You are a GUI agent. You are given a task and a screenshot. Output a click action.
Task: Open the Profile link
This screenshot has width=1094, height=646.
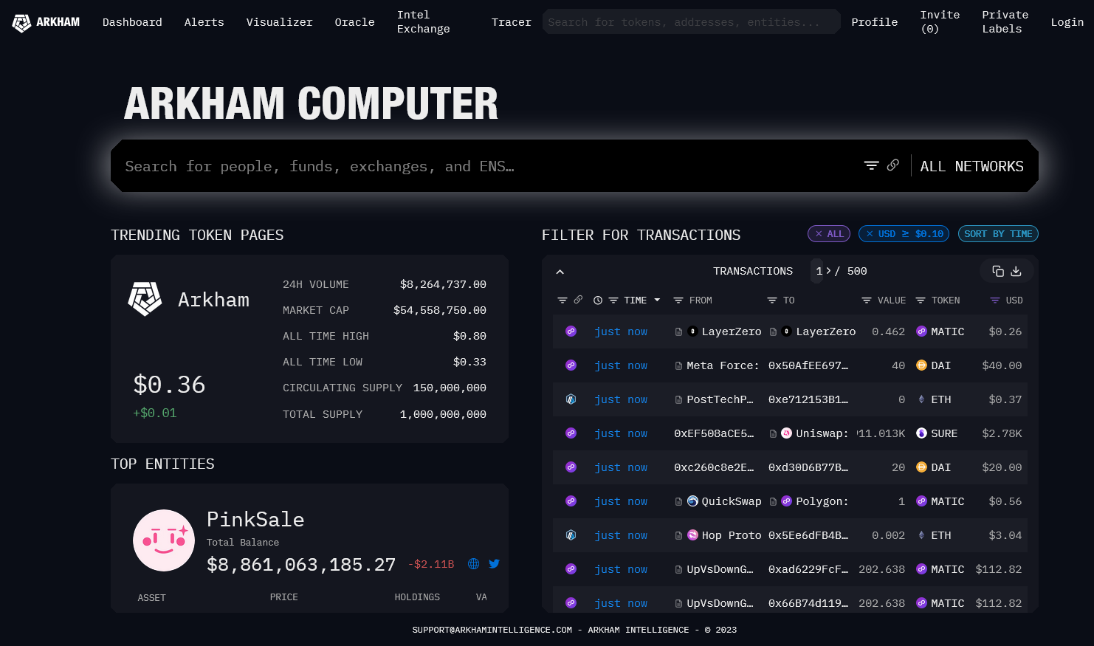point(874,22)
